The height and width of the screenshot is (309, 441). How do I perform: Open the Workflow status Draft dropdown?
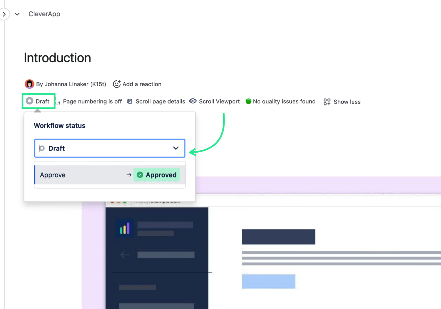click(x=110, y=148)
